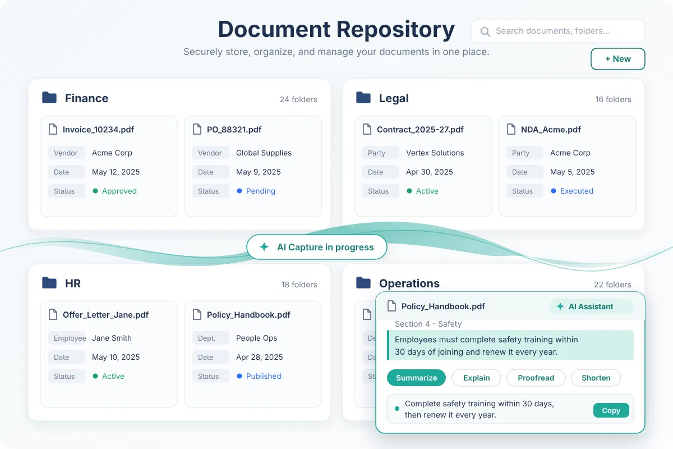Image resolution: width=673 pixels, height=449 pixels.
Task: Click the '22 folders' count
Action: click(612, 285)
